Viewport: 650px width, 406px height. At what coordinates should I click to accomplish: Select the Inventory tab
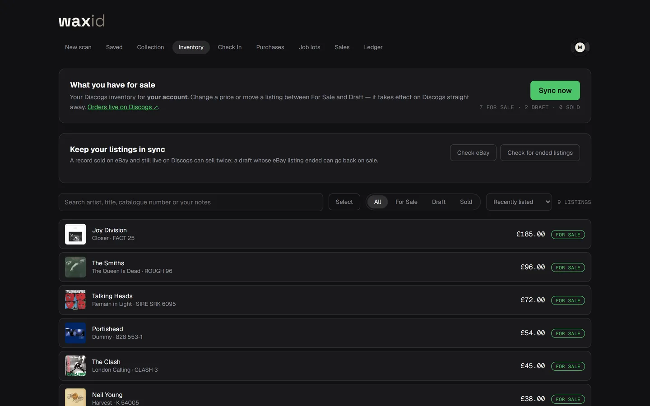coord(191,47)
